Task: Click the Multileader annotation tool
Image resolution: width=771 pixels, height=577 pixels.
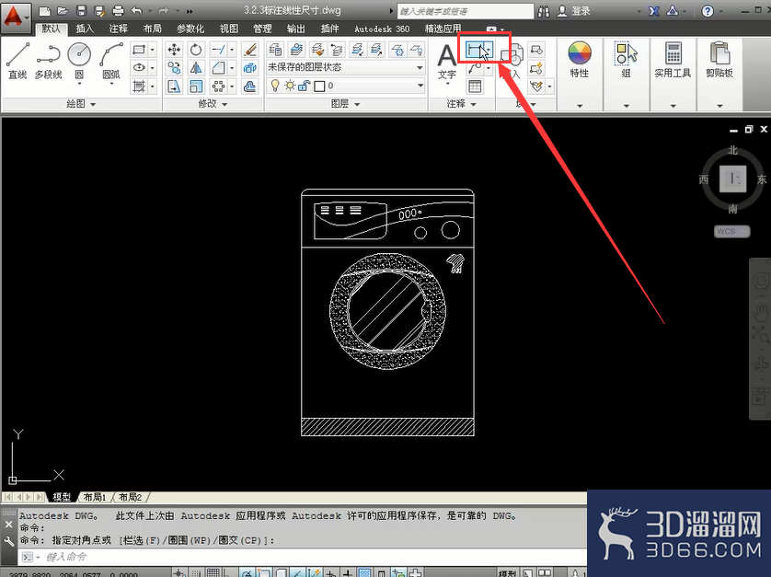Action: click(474, 68)
